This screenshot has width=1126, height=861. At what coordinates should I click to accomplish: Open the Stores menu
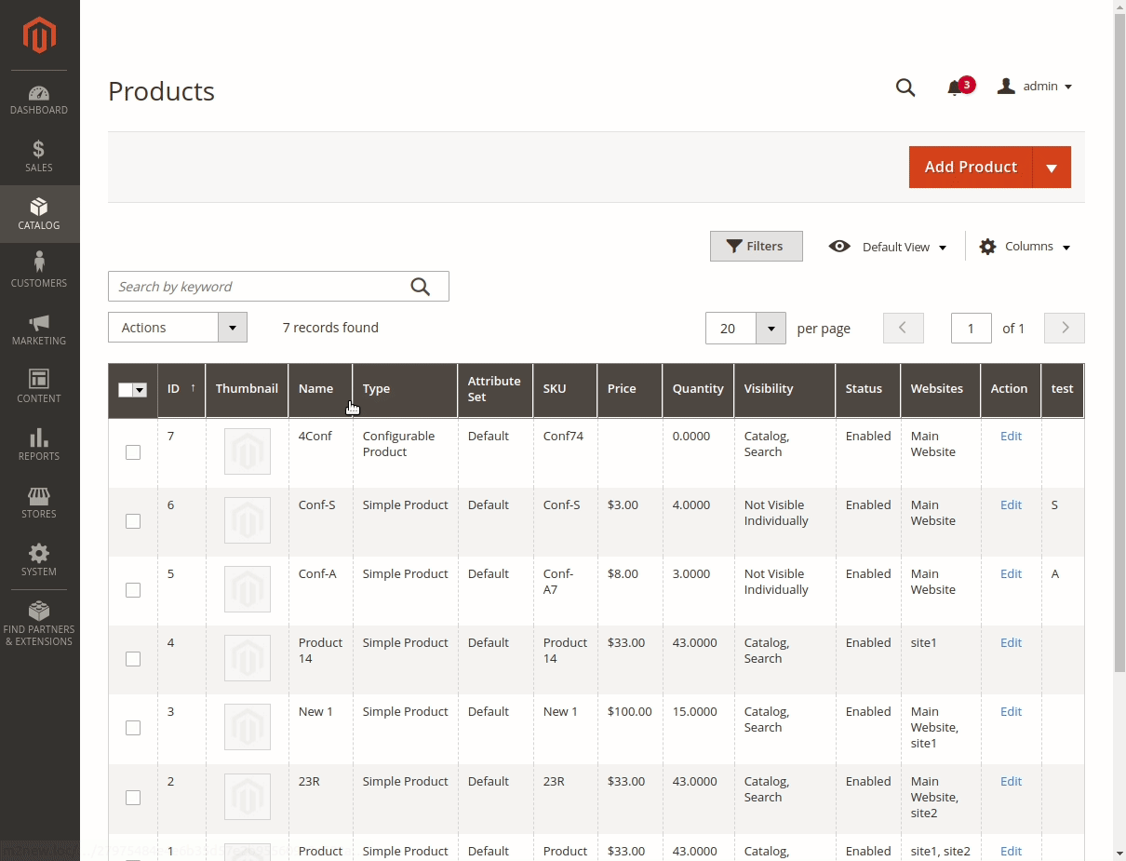[39, 503]
